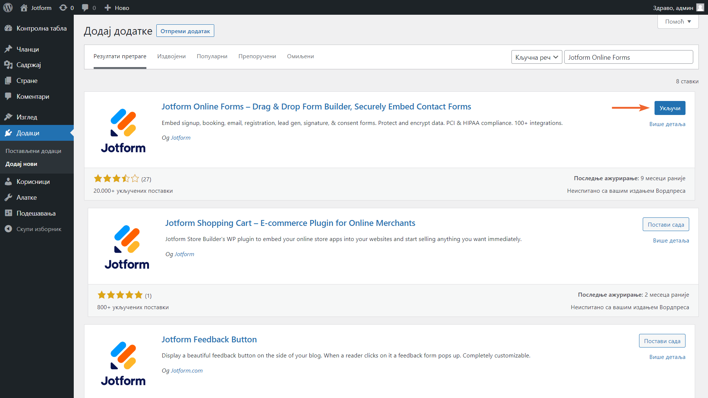This screenshot has width=708, height=398.
Task: Click Jotform Feedback Button logo thumbnail
Action: click(x=123, y=363)
